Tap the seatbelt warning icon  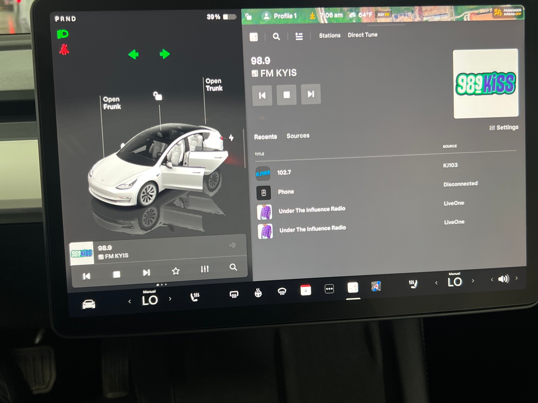click(64, 50)
